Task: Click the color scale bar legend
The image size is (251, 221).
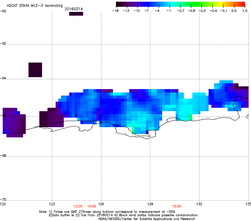Action: tap(180, 4)
